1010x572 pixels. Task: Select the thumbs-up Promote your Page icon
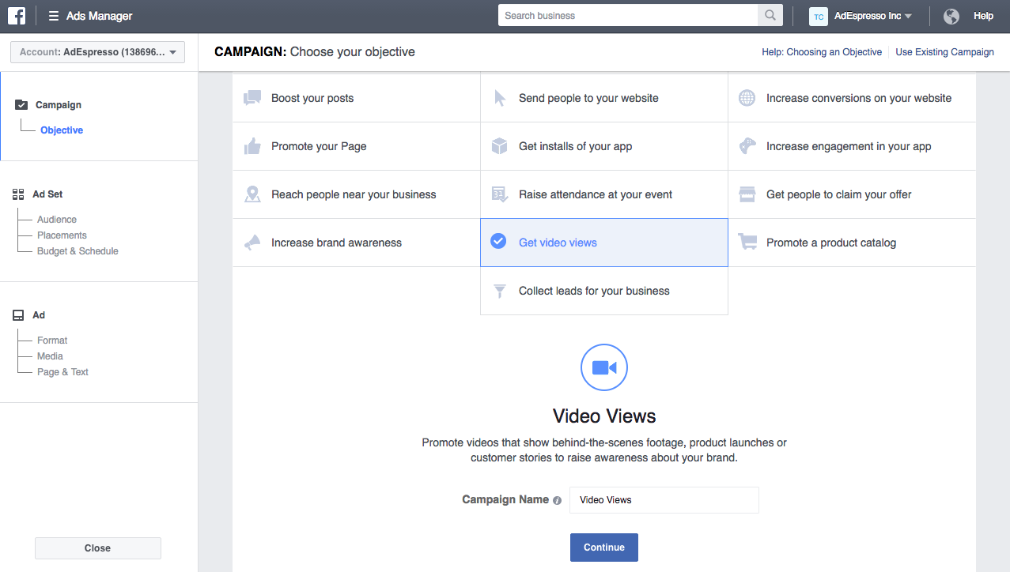point(252,146)
